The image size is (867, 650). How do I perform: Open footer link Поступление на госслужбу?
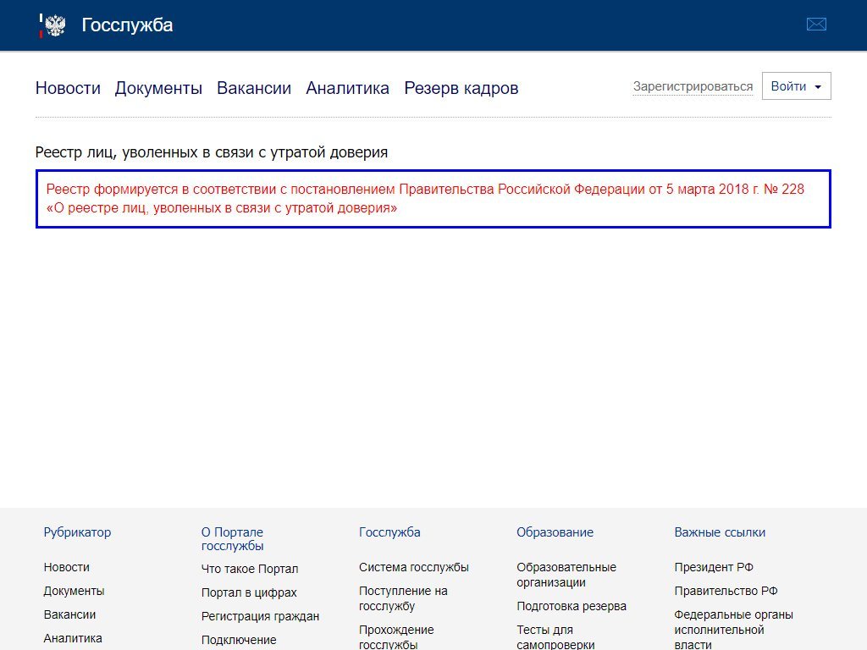click(403, 598)
